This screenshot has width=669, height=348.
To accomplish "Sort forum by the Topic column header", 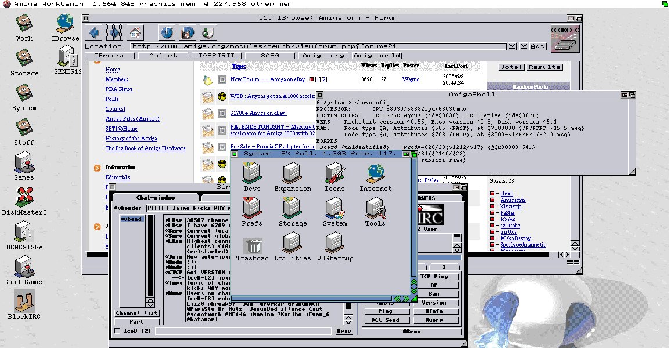I will pyautogui.click(x=239, y=66).
